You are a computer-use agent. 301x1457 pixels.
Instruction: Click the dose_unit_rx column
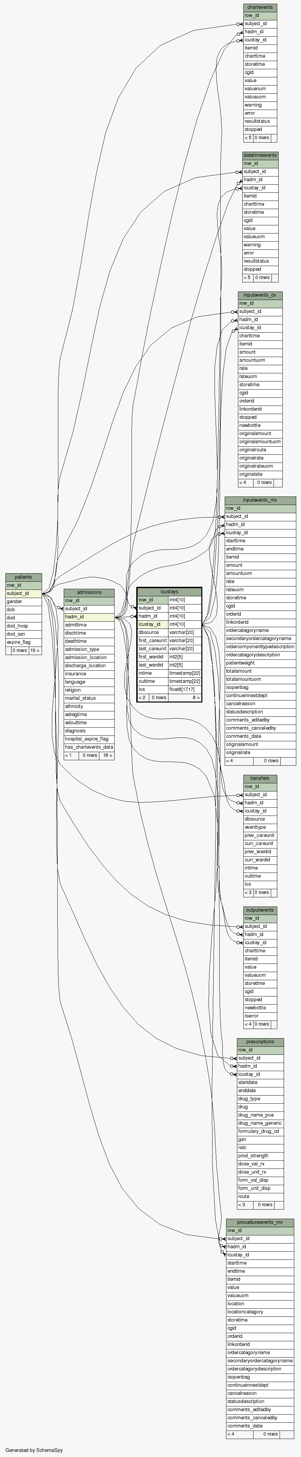click(x=260, y=1172)
